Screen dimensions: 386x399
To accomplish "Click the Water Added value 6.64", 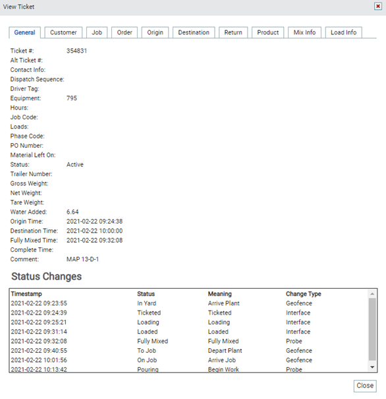I will tap(72, 212).
